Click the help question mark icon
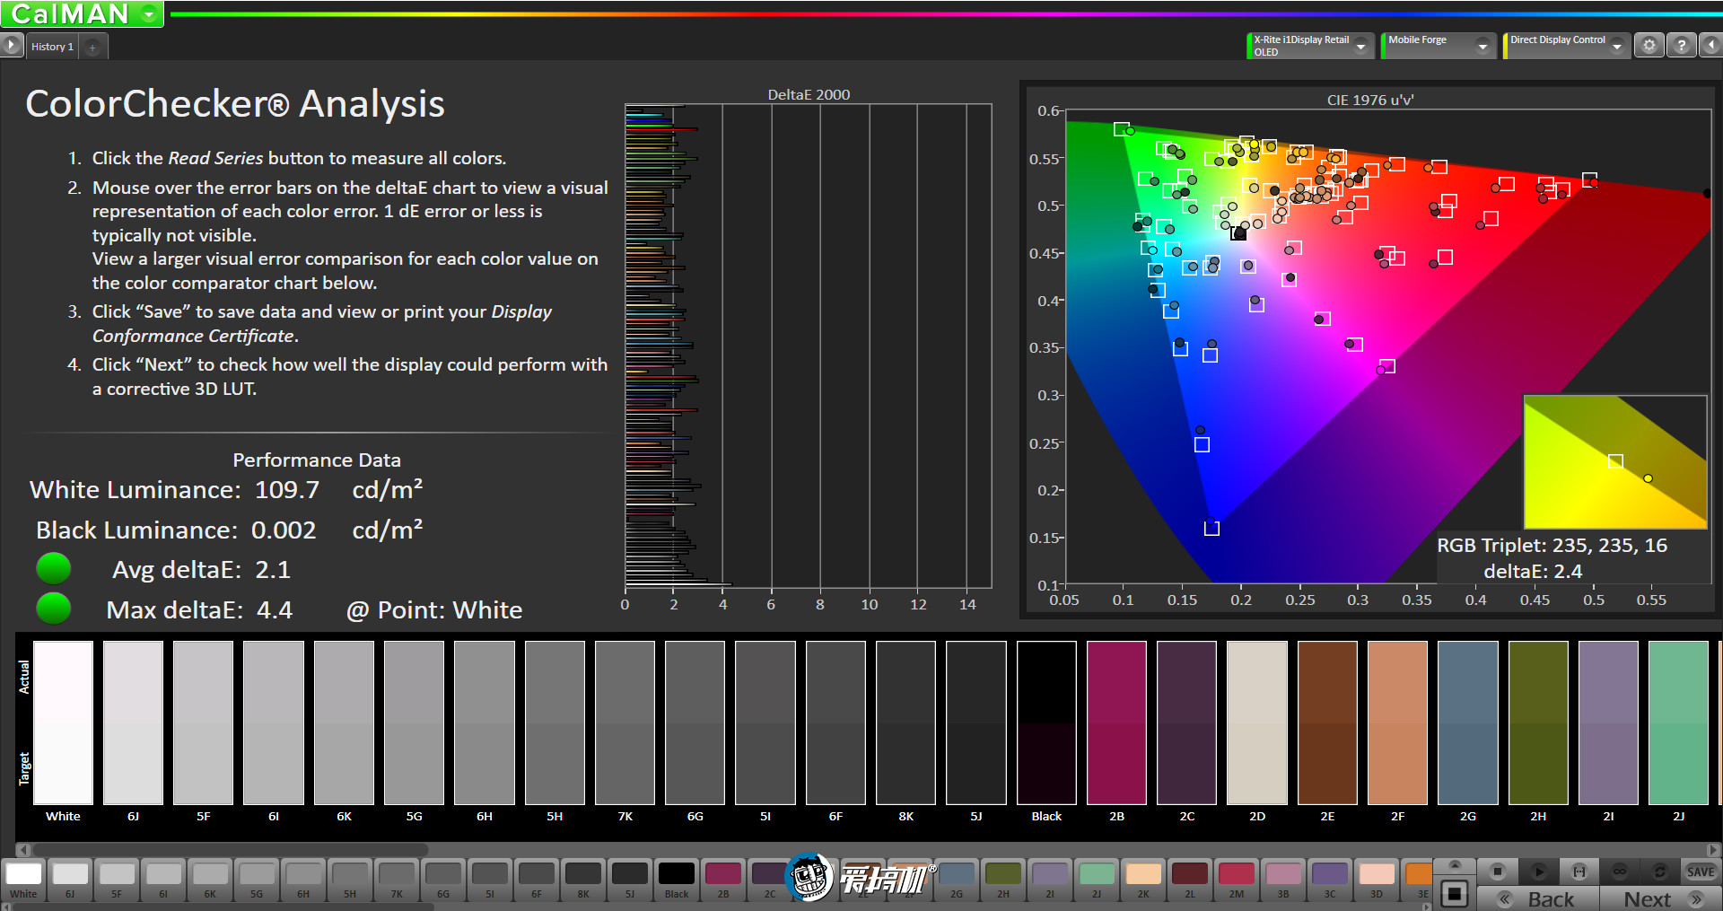The width and height of the screenshot is (1723, 911). point(1681,46)
